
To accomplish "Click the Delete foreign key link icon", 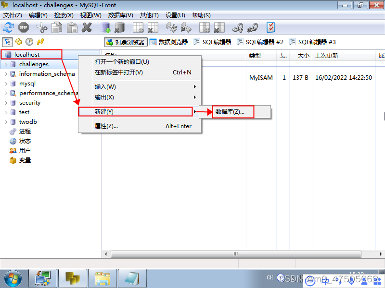I will point(253,27).
